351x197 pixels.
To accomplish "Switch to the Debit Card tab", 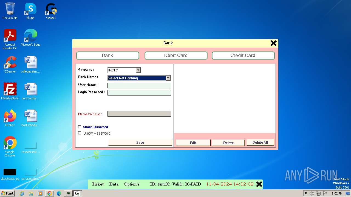I will pyautogui.click(x=176, y=55).
